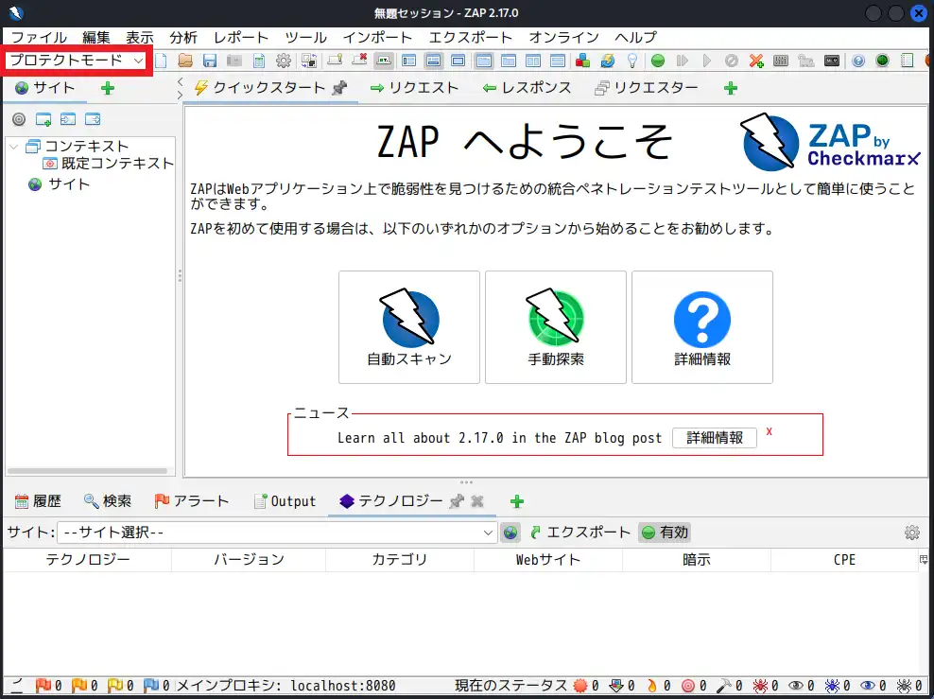Show only URLs in scope target icon
Image resolution: width=934 pixels, height=699 pixels.
click(x=19, y=119)
